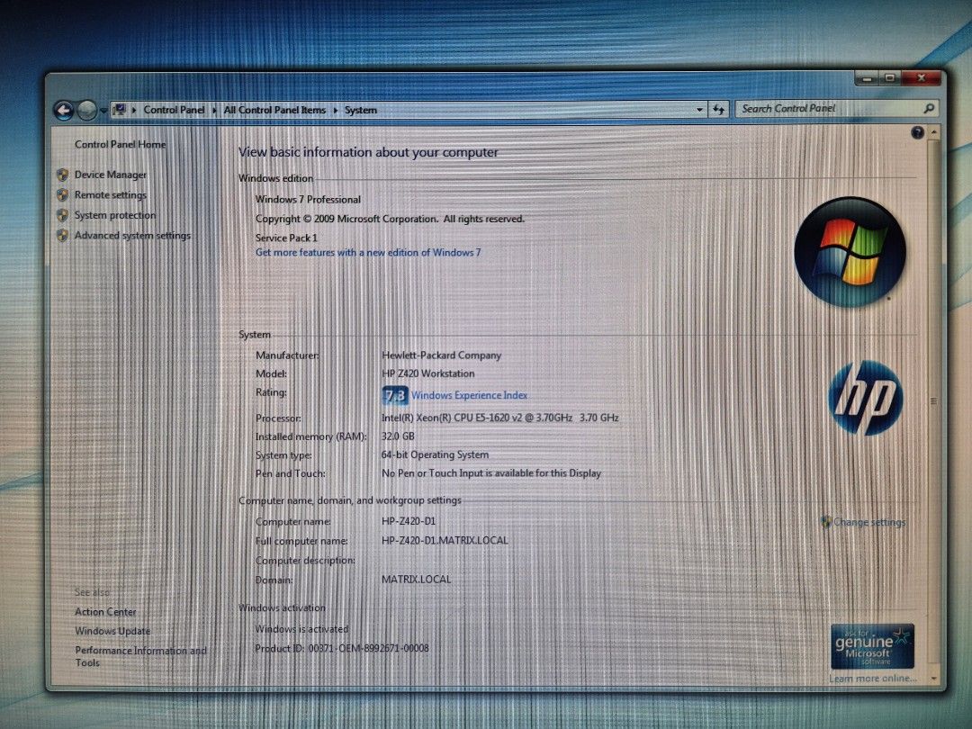This screenshot has height=729, width=972.
Task: Click the computer icon in address bar
Action: [x=120, y=110]
